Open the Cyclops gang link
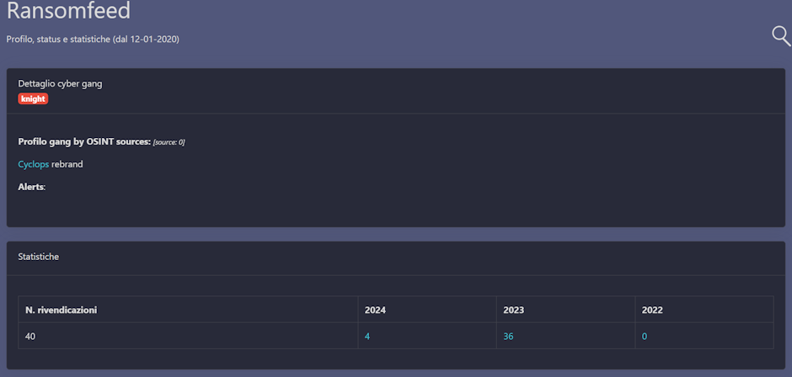This screenshot has width=792, height=377. coord(34,165)
